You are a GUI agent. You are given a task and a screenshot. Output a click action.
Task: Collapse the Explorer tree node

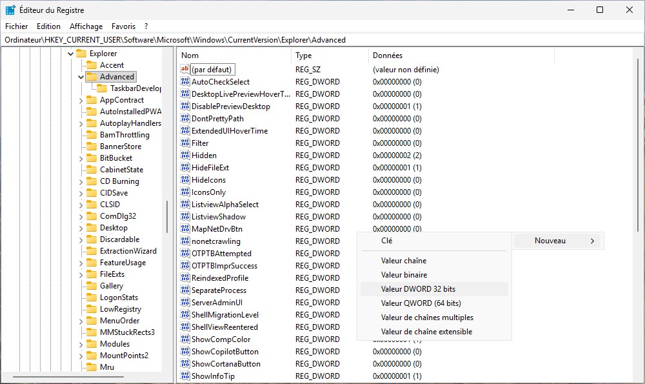click(x=70, y=54)
